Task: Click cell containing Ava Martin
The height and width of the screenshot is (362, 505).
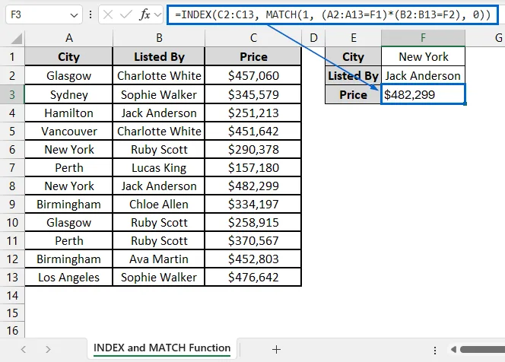Action: 159,259
